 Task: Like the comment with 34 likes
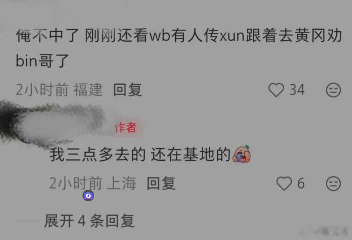276,90
